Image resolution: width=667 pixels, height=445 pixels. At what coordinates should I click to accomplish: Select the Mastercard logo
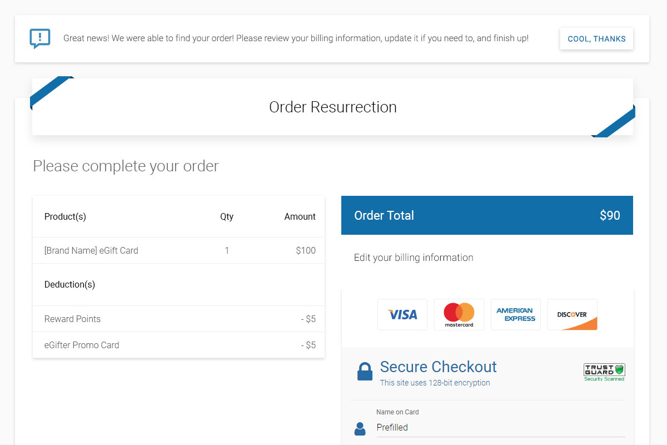pyautogui.click(x=459, y=315)
